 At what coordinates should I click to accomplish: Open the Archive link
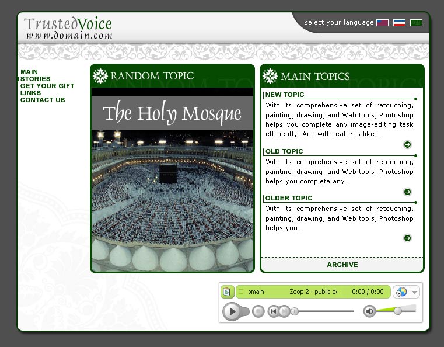click(342, 265)
